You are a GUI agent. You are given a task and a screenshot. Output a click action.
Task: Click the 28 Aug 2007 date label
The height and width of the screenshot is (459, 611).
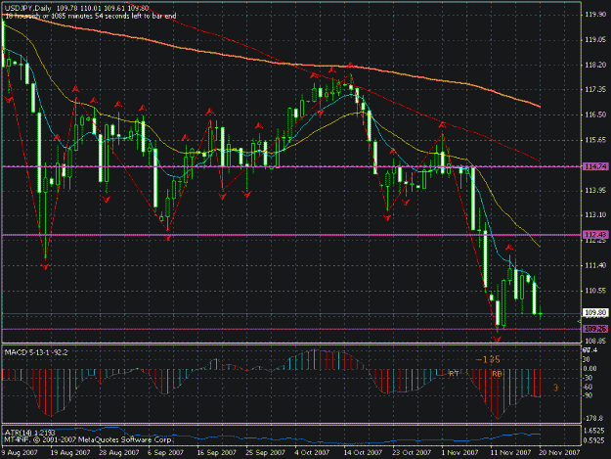point(119,452)
